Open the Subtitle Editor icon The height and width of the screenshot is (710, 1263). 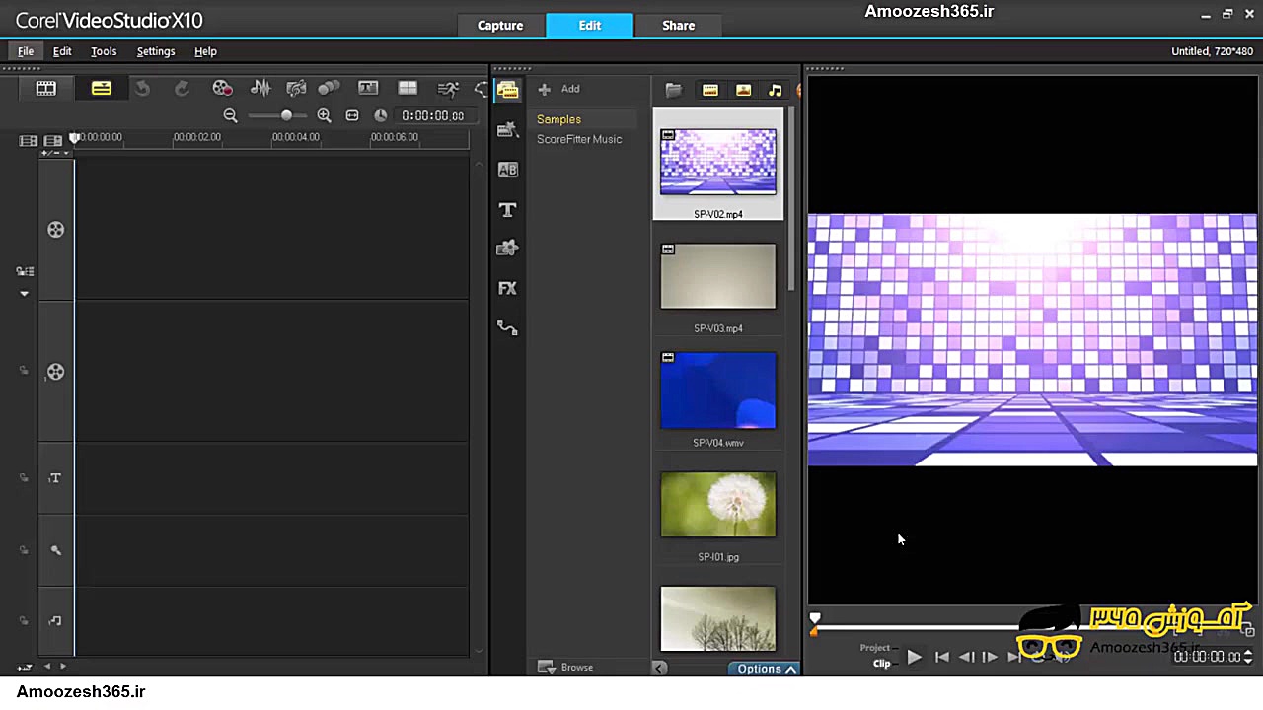point(368,89)
